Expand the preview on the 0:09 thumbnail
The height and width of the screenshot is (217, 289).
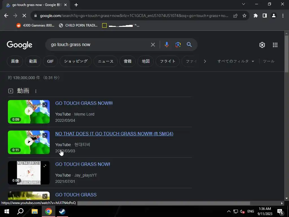tap(45, 105)
